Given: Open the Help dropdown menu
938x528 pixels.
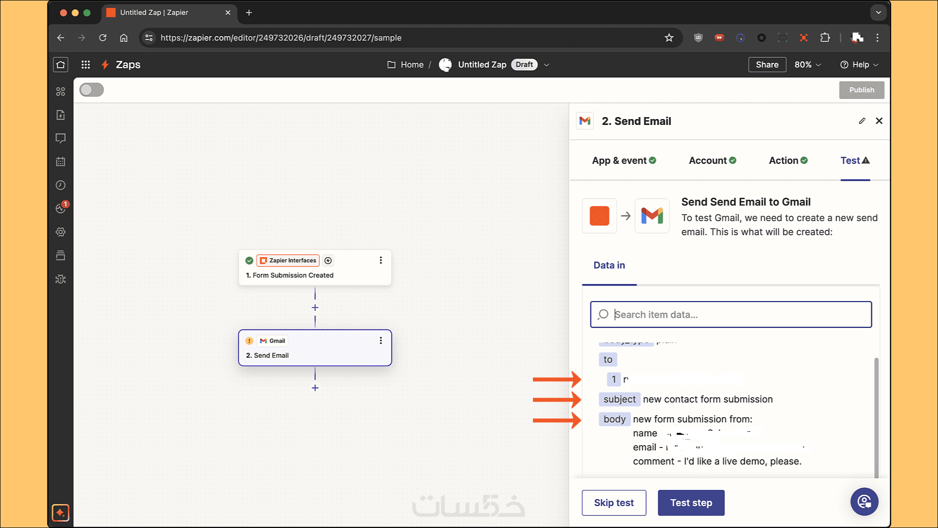Looking at the screenshot, I should tap(859, 64).
